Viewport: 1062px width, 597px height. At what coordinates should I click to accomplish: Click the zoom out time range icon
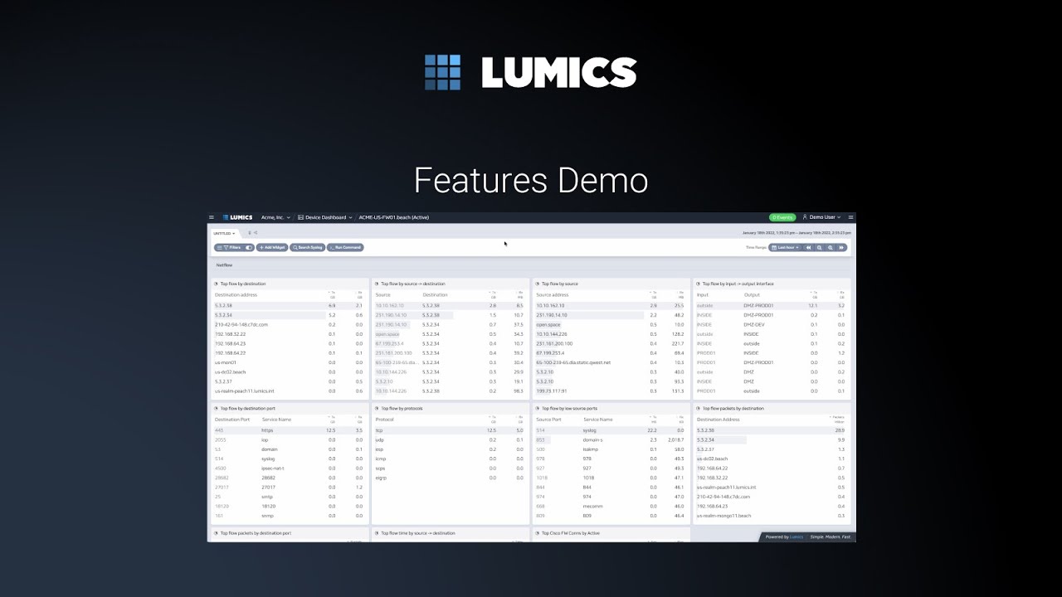(x=819, y=247)
